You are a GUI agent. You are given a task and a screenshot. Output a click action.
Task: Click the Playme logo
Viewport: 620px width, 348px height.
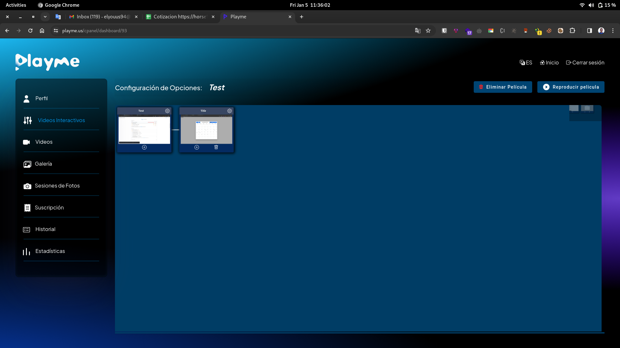click(x=47, y=62)
